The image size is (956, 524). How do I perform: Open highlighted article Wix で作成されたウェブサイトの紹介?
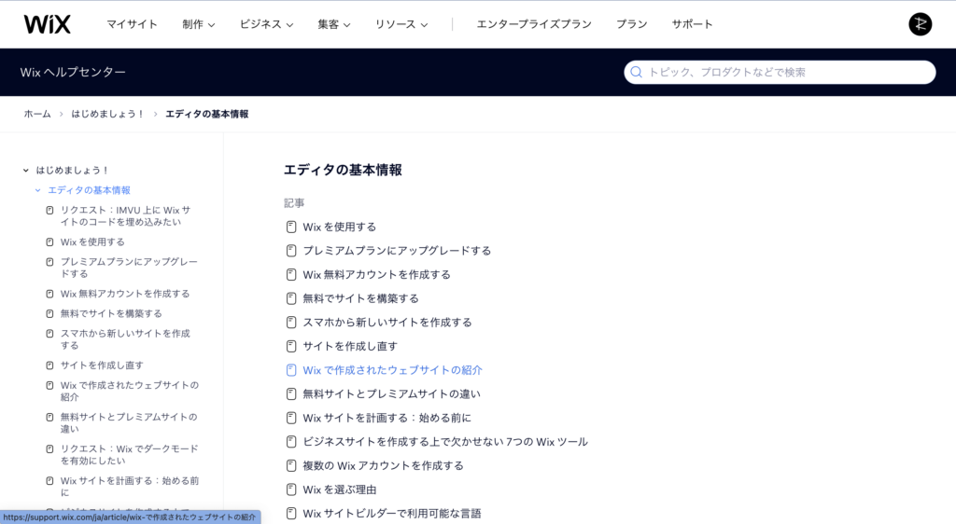click(x=393, y=370)
